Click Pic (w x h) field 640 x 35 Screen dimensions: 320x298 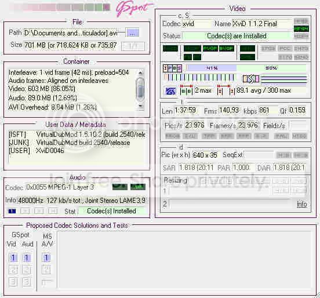(x=205, y=155)
